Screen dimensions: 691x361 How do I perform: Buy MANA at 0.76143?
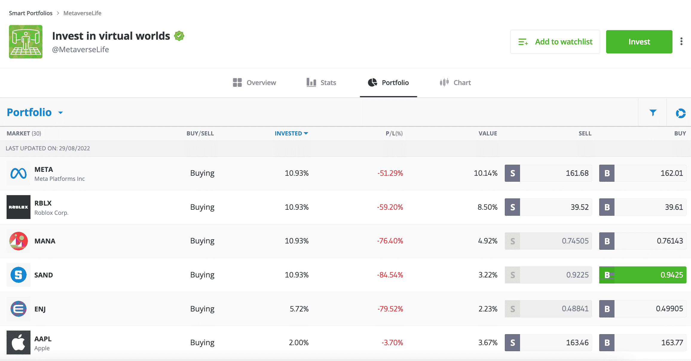click(x=643, y=241)
